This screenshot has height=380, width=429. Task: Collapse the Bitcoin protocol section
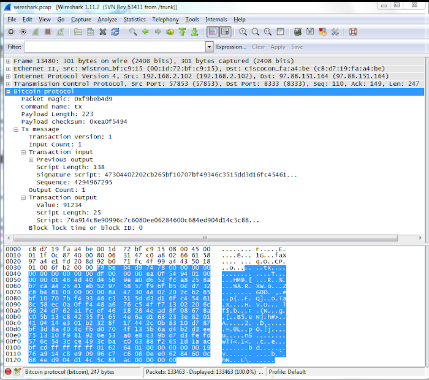point(8,91)
